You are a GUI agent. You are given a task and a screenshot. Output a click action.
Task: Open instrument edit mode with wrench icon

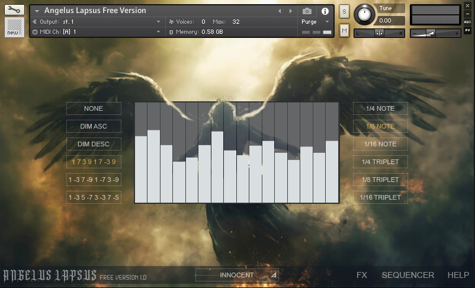[14, 9]
